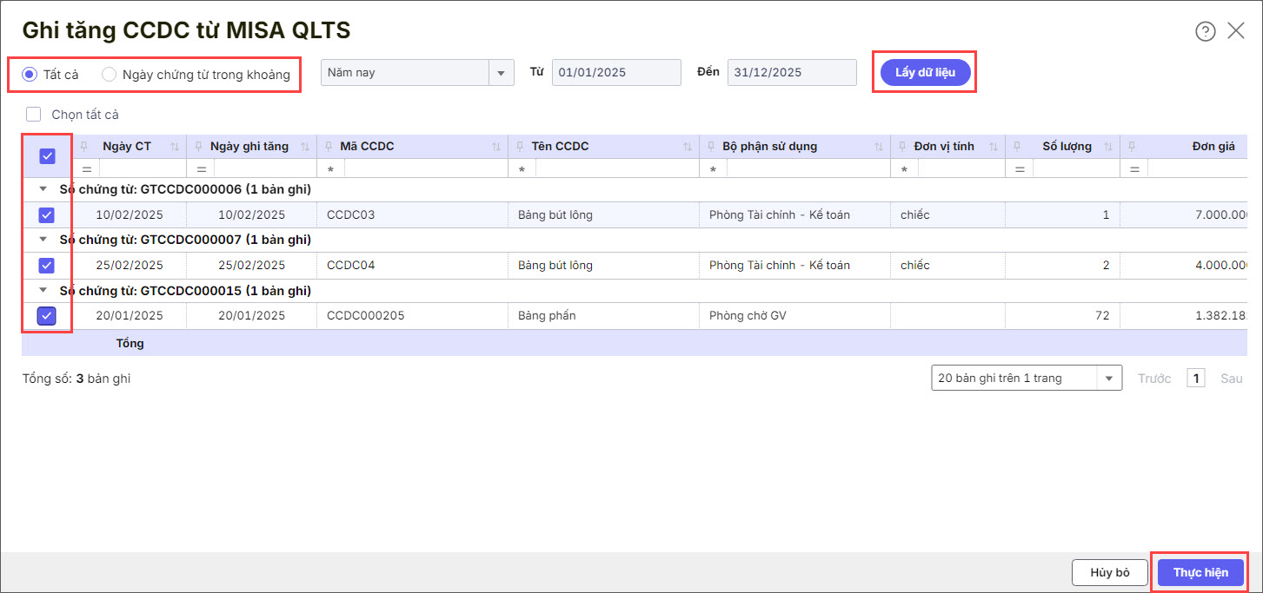Uncheck the CCDC03 row checkbox
Image resolution: width=1263 pixels, height=593 pixels.
(47, 214)
